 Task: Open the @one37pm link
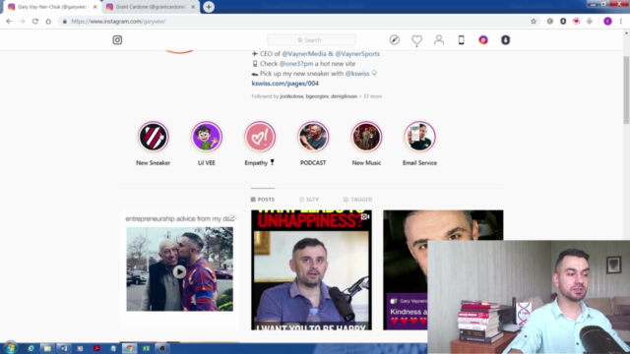[296, 63]
